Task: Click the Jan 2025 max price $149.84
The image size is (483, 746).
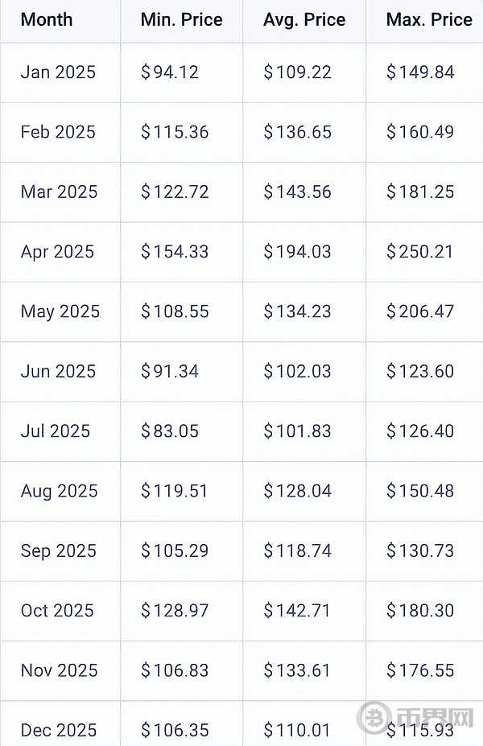Action: click(420, 72)
